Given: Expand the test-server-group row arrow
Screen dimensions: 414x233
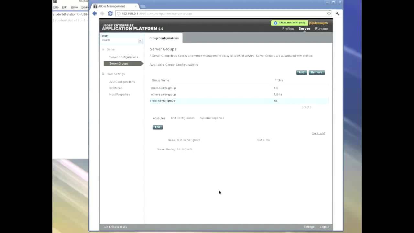Looking at the screenshot, I should pyautogui.click(x=150, y=101).
